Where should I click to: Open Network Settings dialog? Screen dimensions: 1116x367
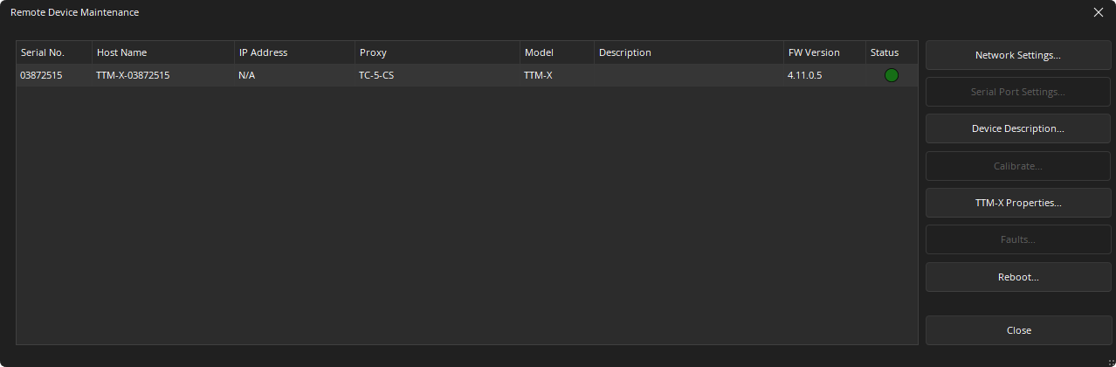(x=1017, y=55)
